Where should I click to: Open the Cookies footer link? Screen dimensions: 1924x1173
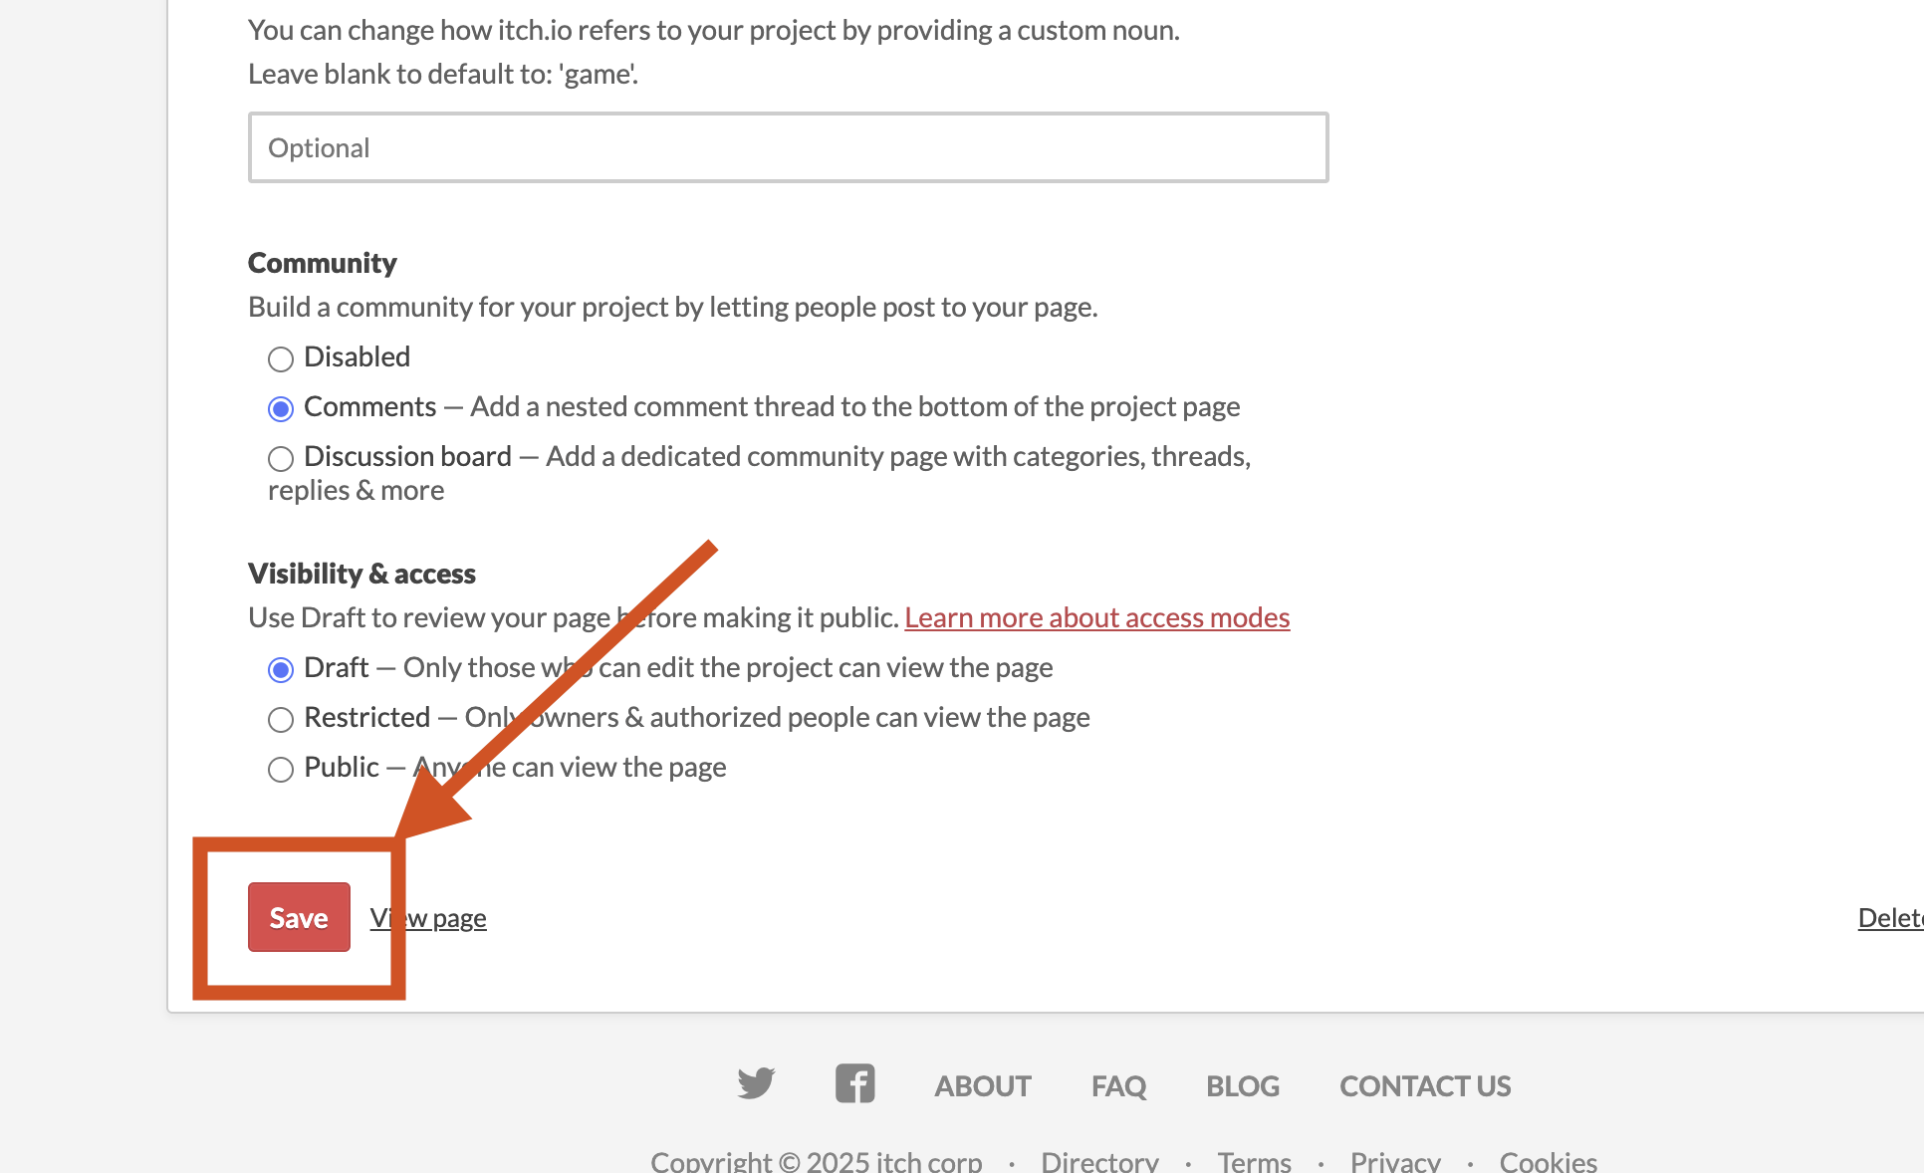[1549, 1161]
